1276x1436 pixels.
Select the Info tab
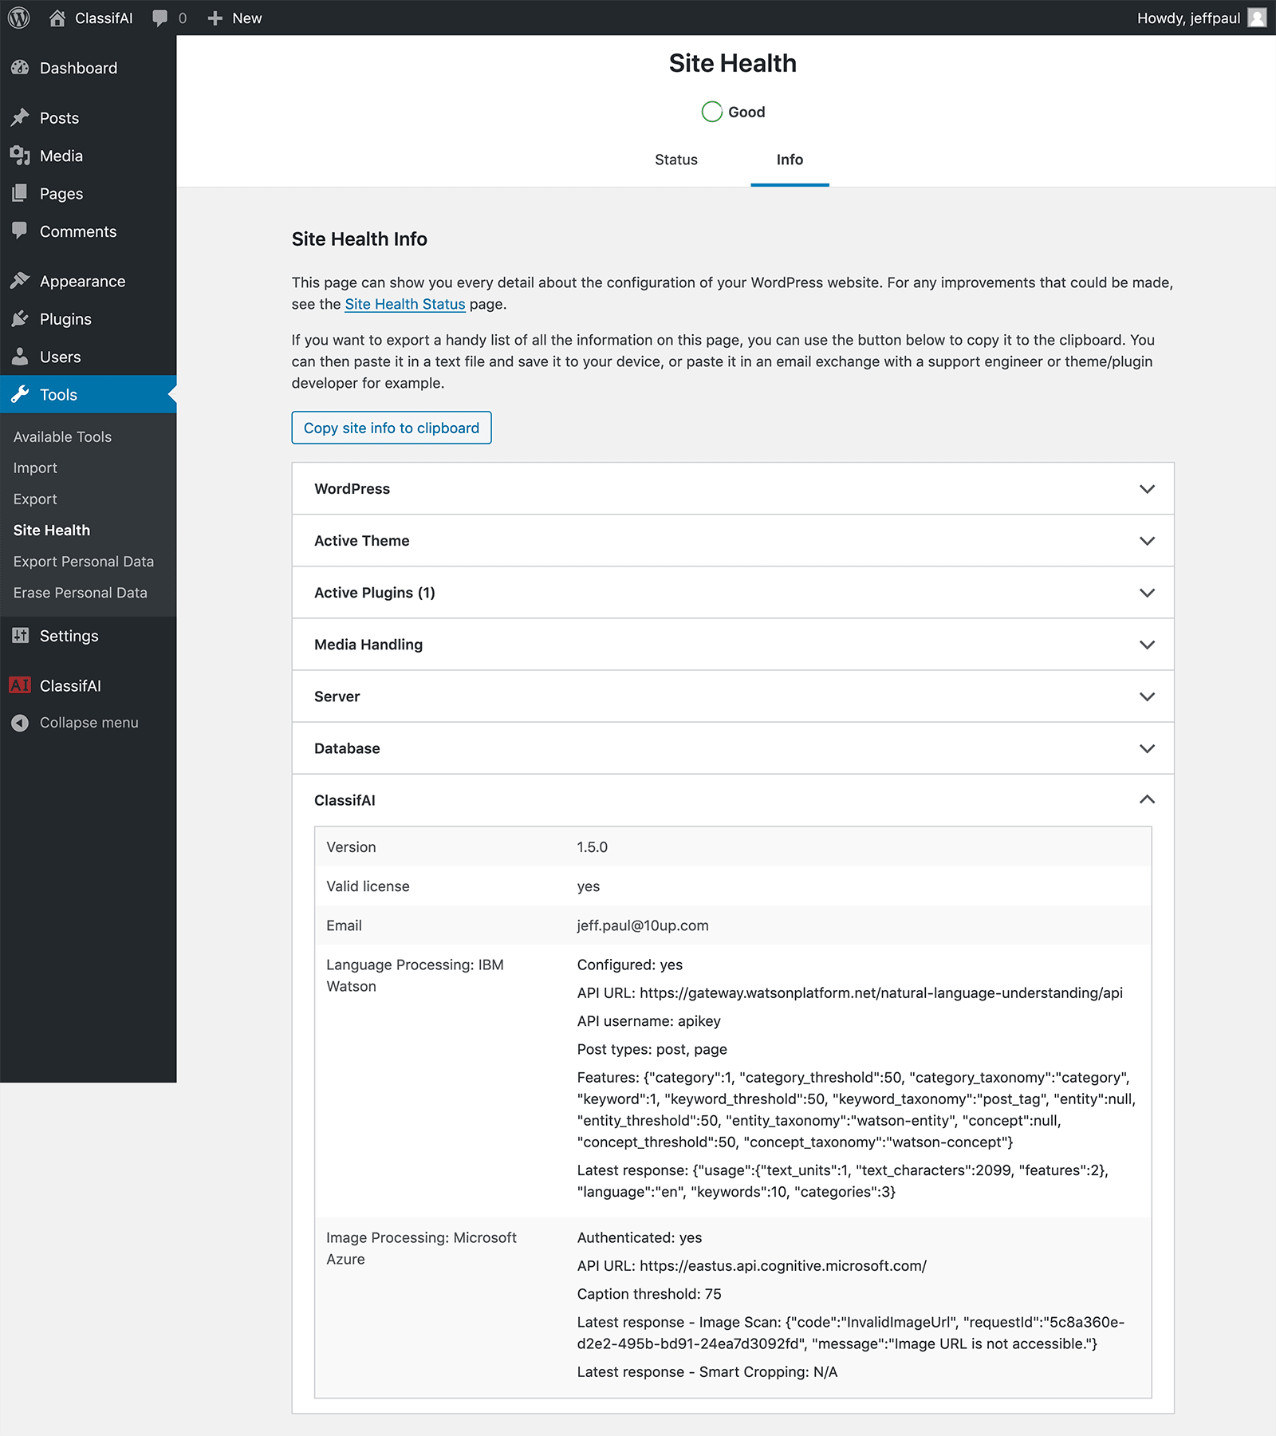click(790, 160)
